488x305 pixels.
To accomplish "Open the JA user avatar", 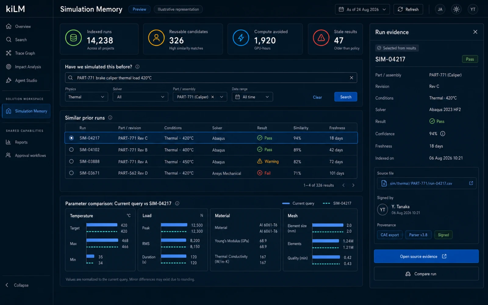I will (440, 9).
